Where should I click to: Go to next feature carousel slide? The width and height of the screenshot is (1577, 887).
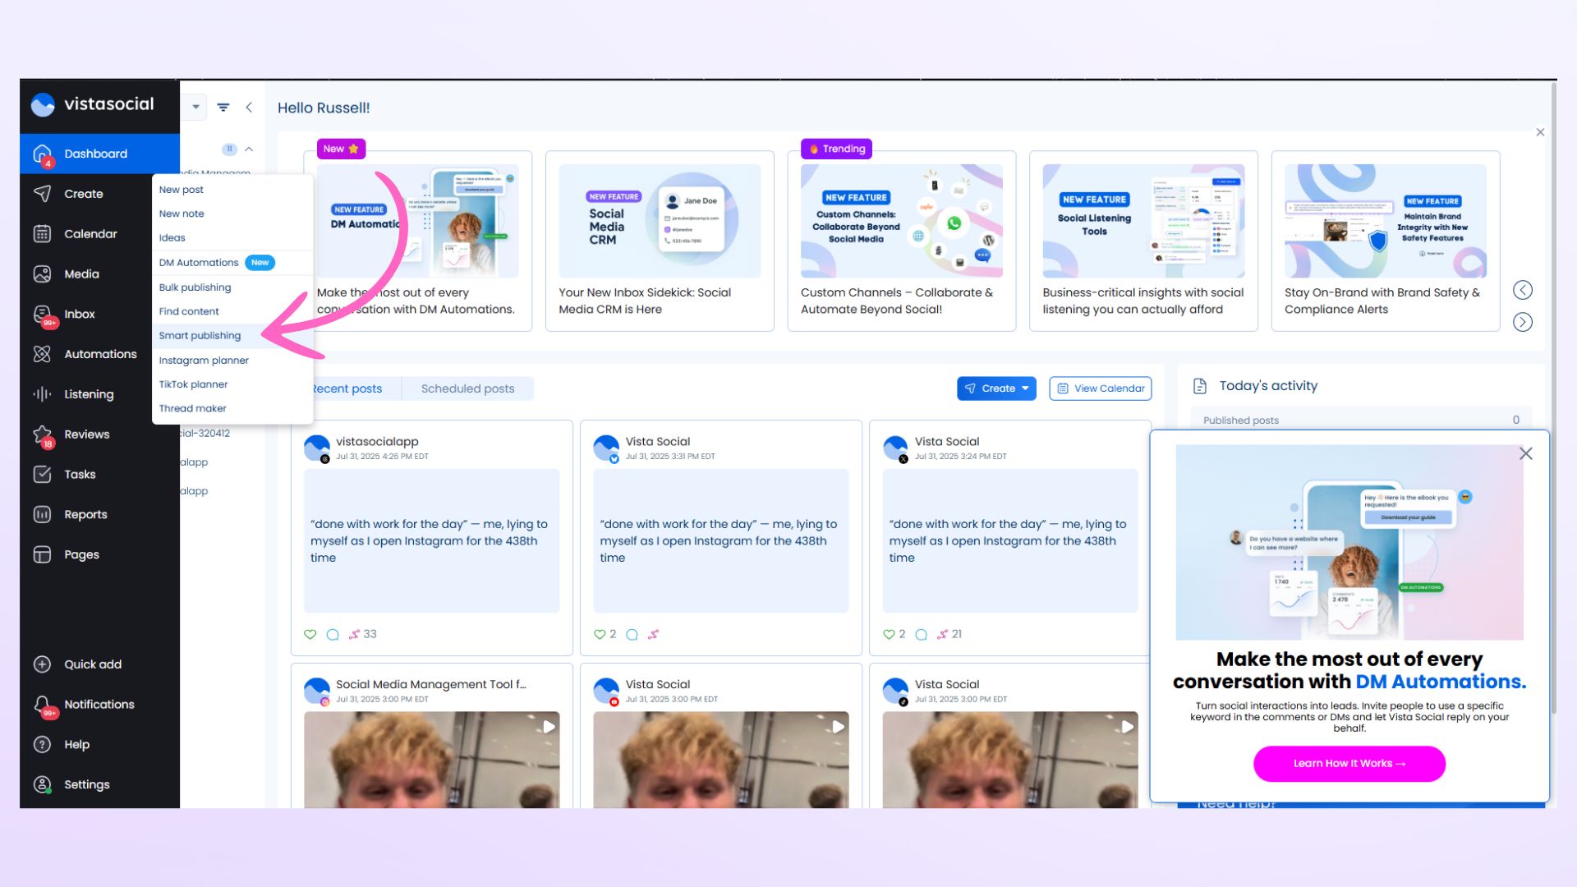point(1522,322)
